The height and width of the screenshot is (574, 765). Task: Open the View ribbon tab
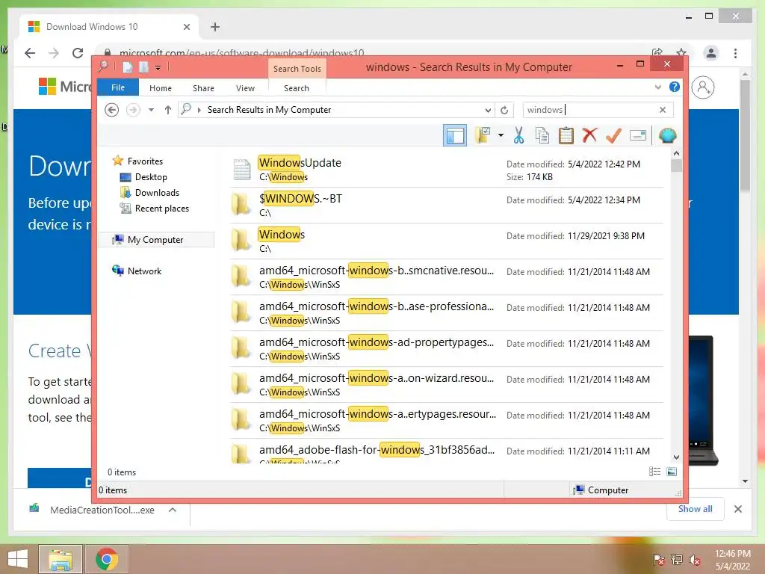[x=245, y=88]
